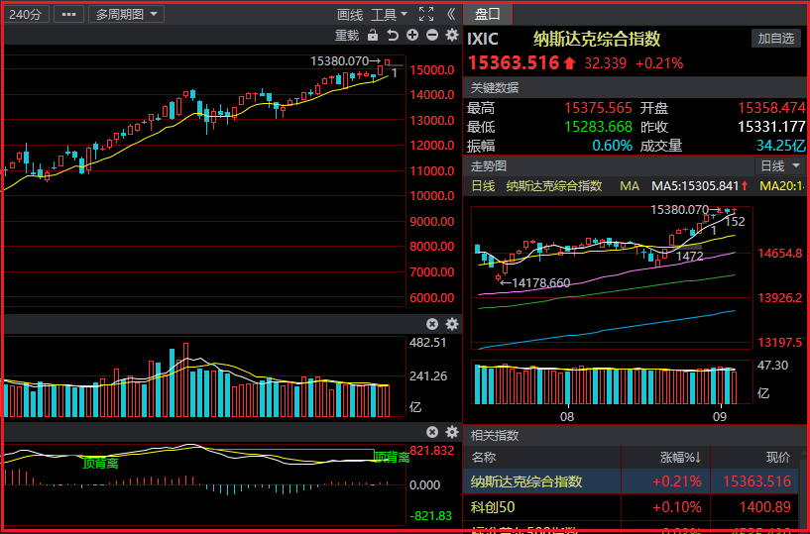810x534 pixels.
Task: Click the 15363.516 current price
Action: click(513, 63)
